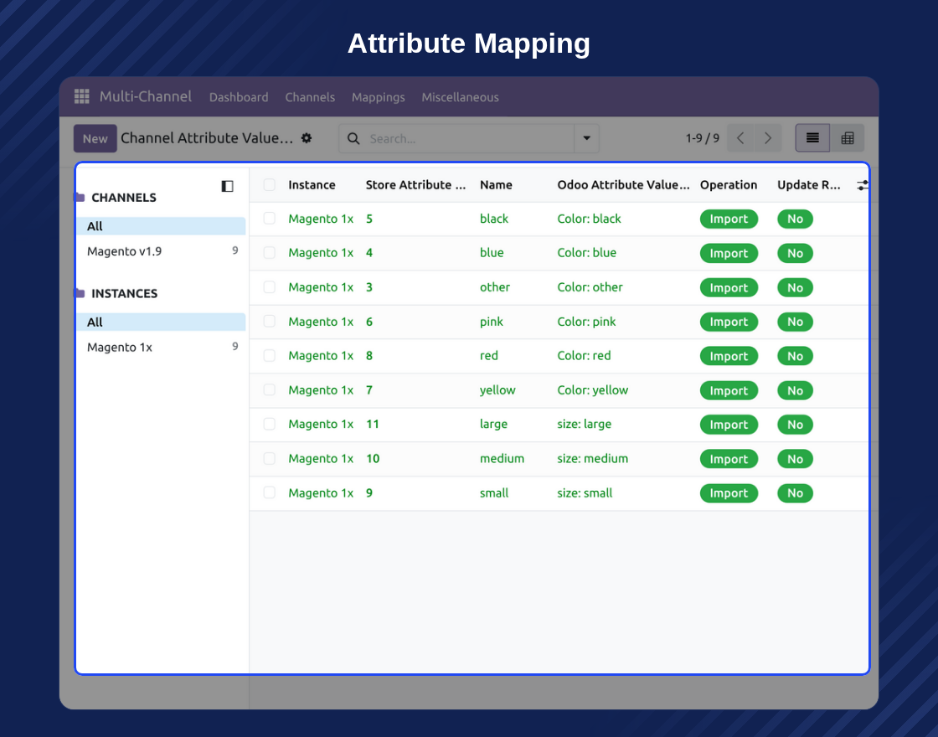
Task: Open optional columns adjust icon
Action: click(x=863, y=185)
